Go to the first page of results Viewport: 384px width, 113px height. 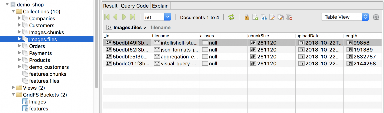coord(107,17)
